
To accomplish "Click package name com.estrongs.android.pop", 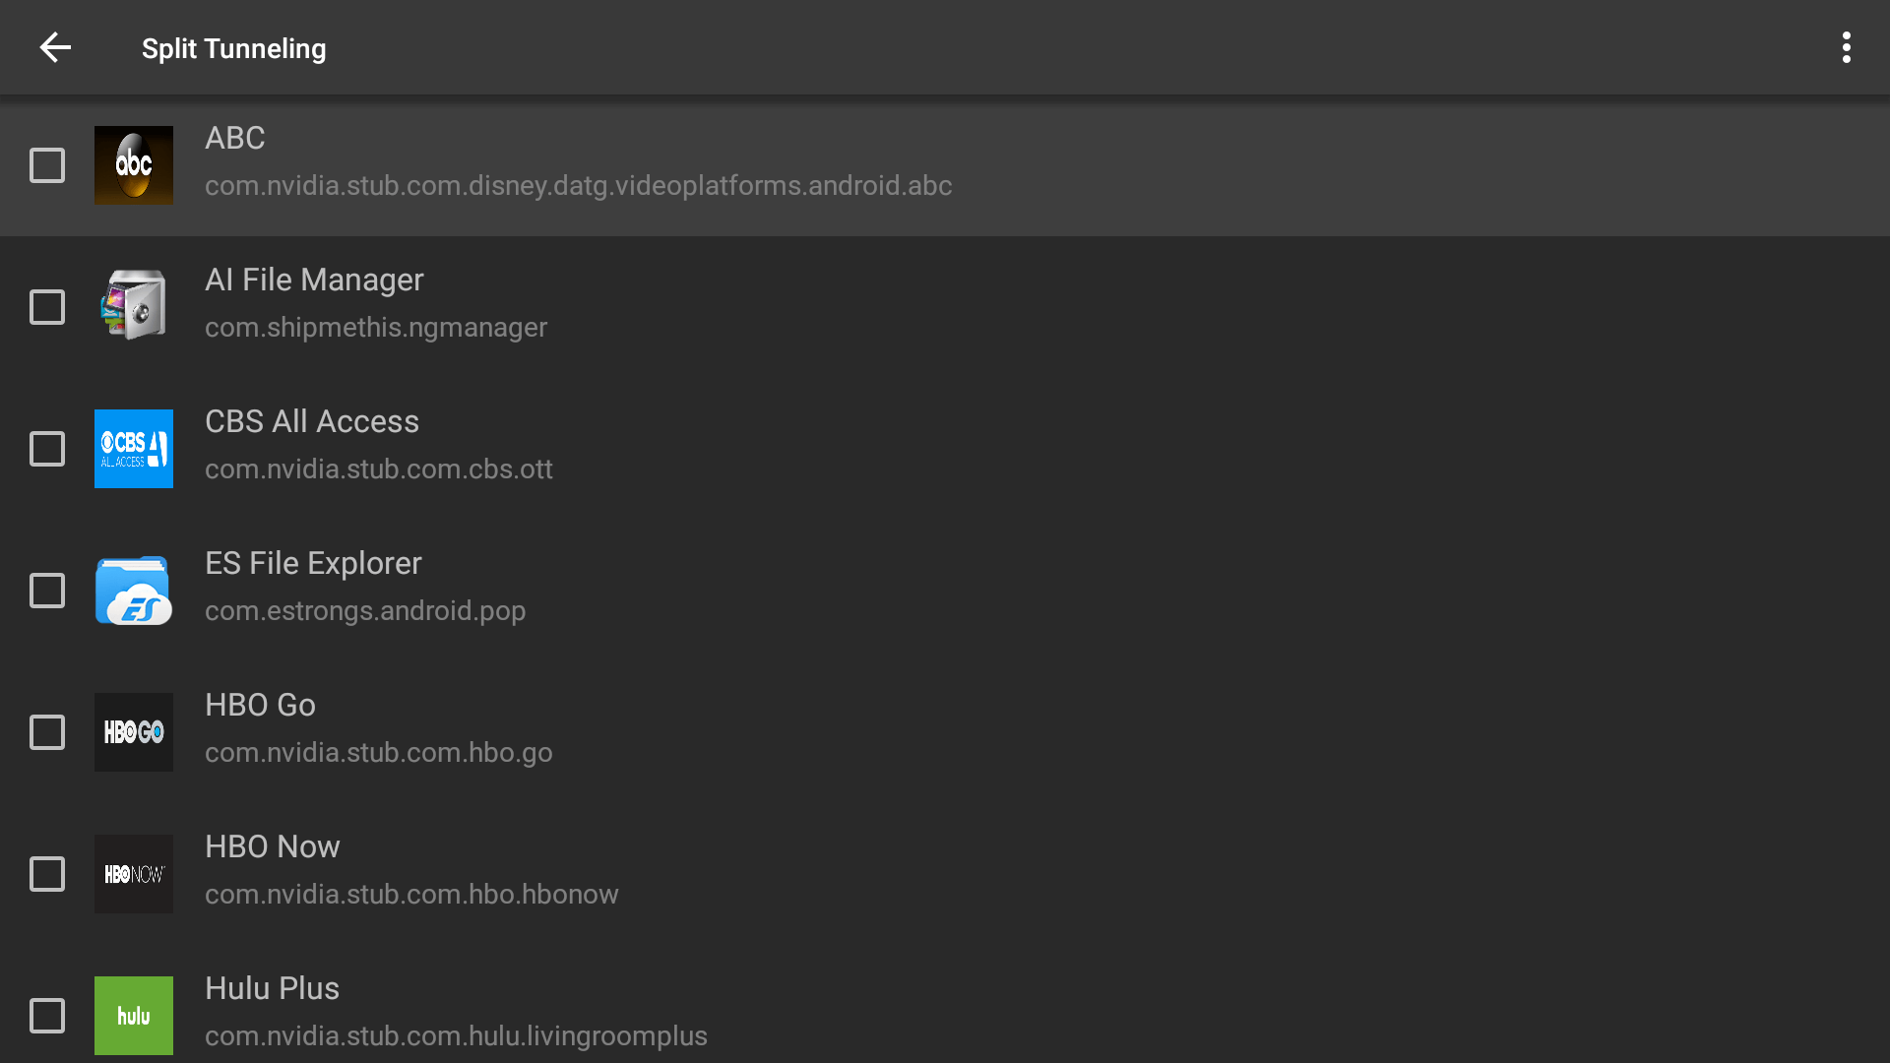I will coord(365,610).
